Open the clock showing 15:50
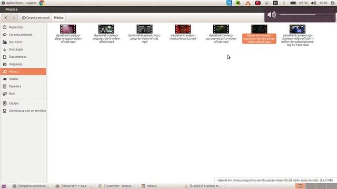The image size is (337, 189). click(323, 3)
